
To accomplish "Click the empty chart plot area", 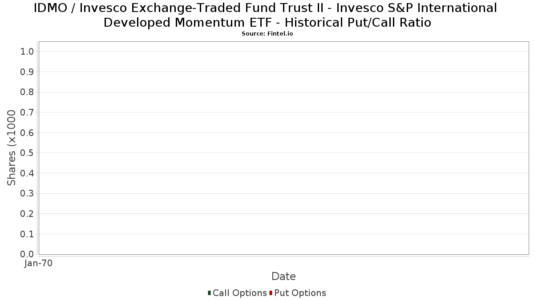I will coord(283,148).
